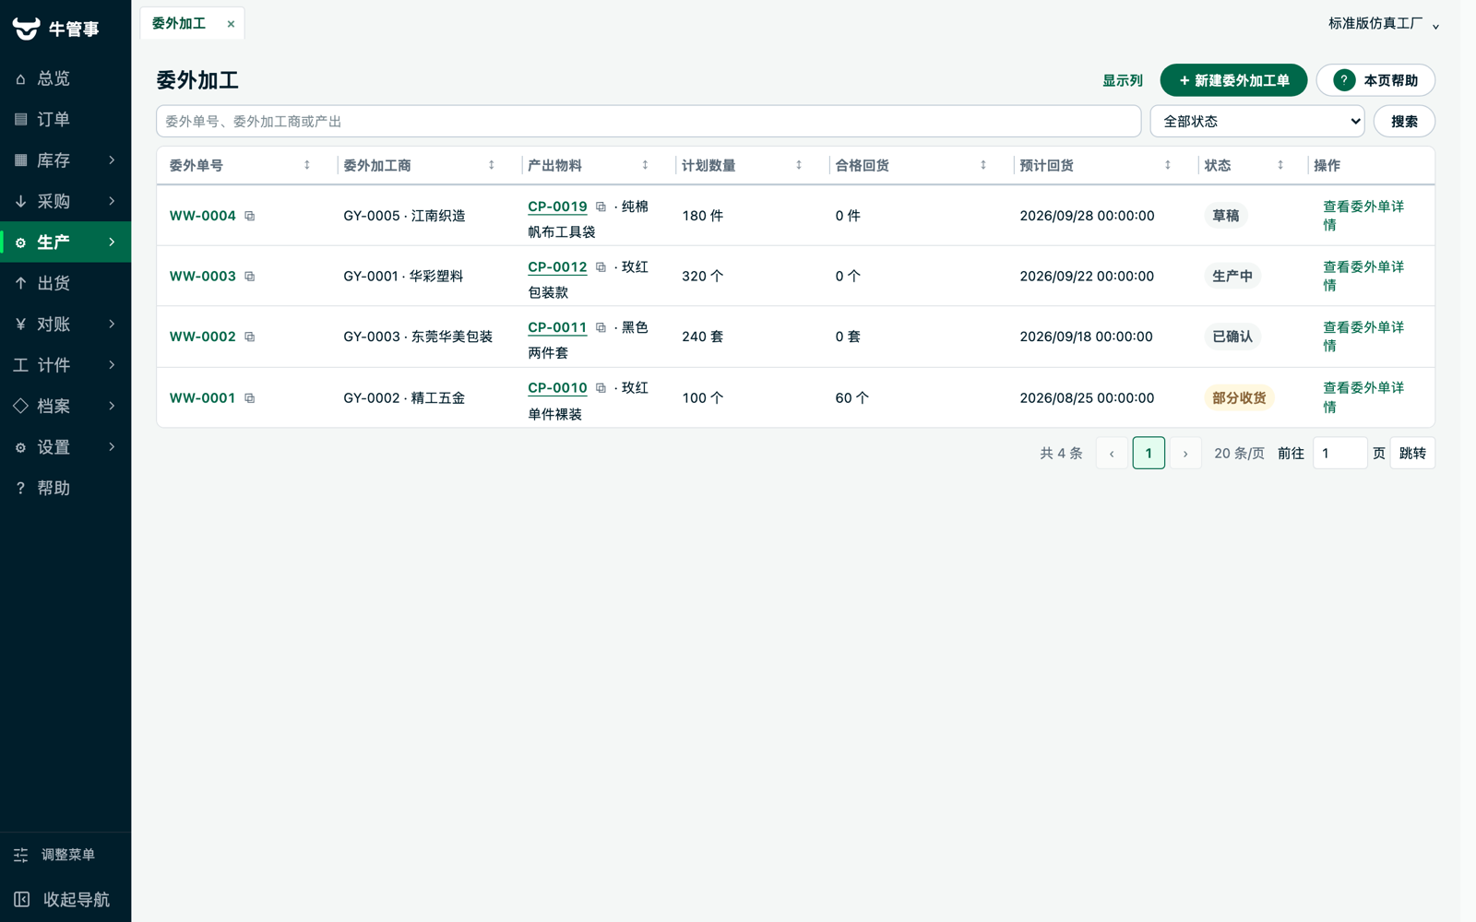Click the question mark in 本页帮助
The image size is (1476, 922).
(1344, 80)
